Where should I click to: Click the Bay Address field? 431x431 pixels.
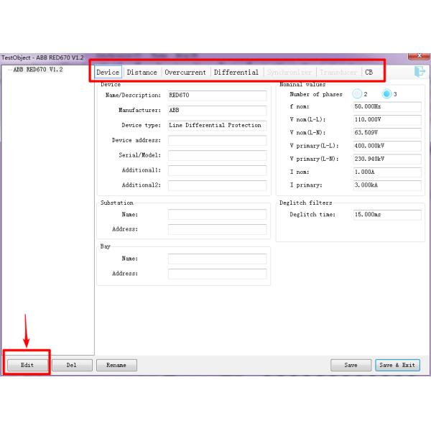point(217,274)
